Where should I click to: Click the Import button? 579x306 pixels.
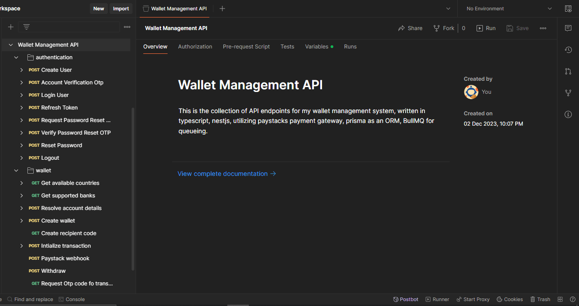pos(121,9)
